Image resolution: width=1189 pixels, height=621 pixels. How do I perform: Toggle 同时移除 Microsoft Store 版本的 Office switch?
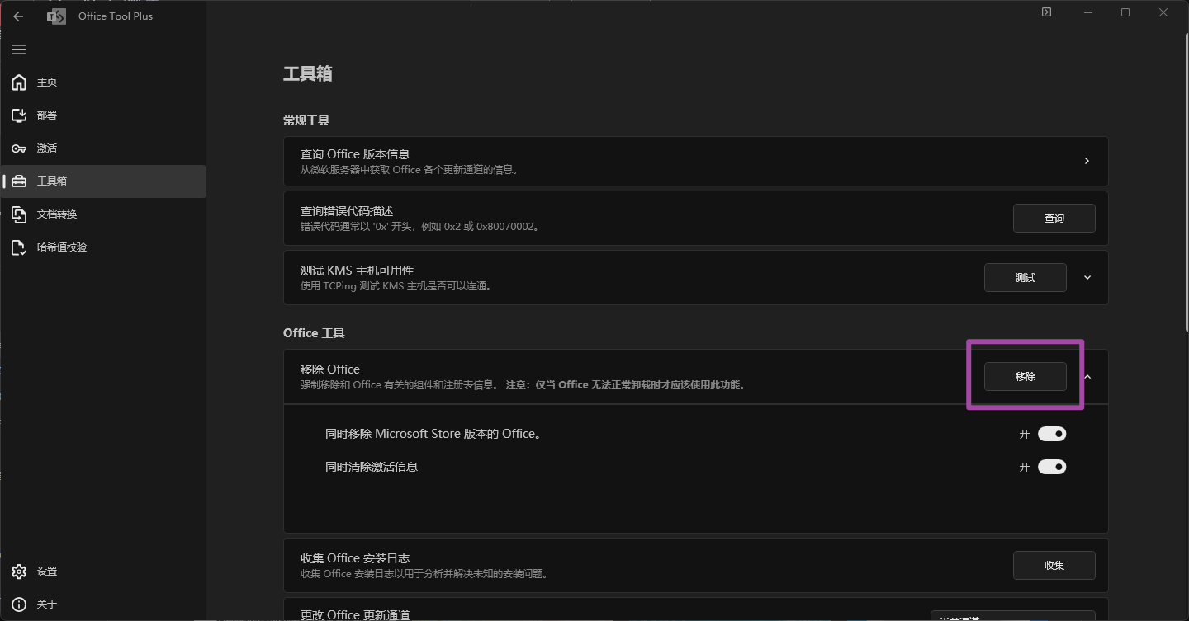click(1052, 434)
